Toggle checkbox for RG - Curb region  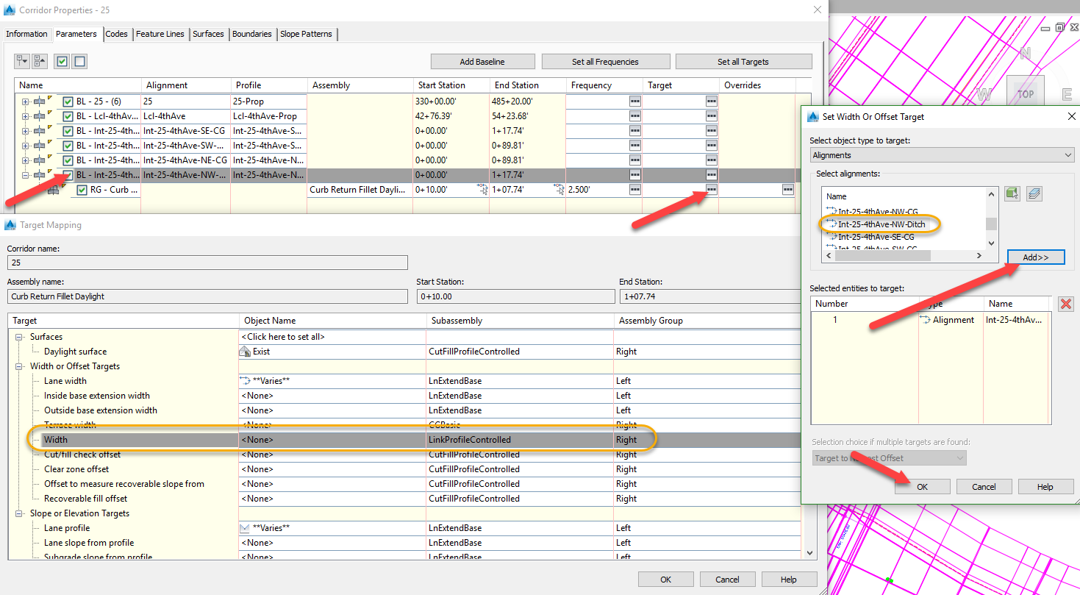point(82,190)
